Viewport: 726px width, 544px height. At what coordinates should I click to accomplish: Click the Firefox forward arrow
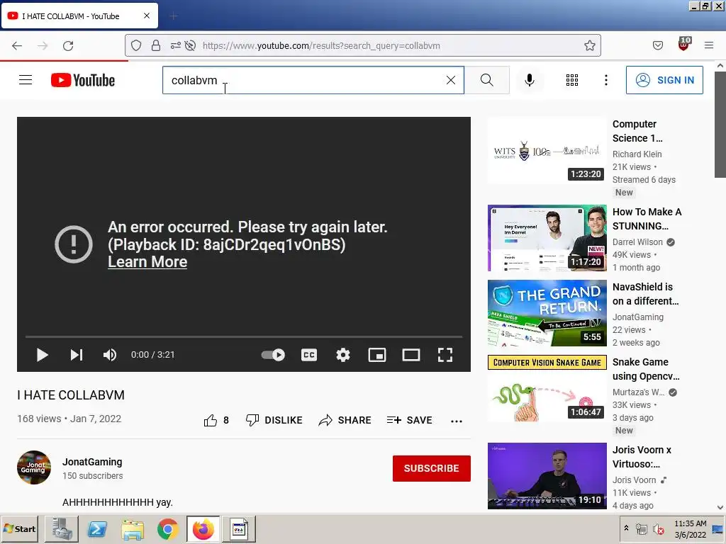click(43, 45)
